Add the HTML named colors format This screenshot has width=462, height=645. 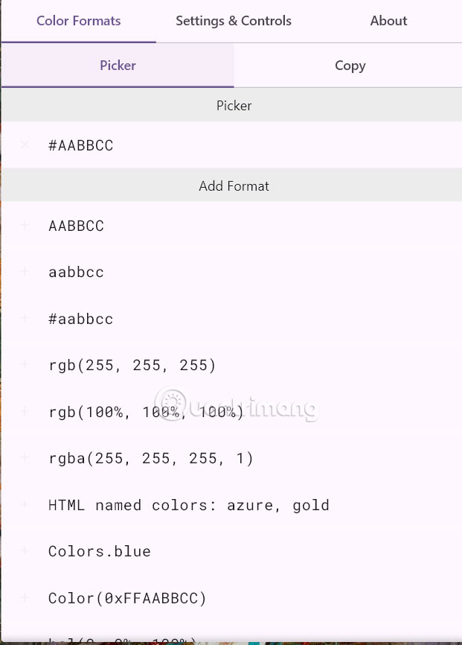pyautogui.click(x=25, y=505)
